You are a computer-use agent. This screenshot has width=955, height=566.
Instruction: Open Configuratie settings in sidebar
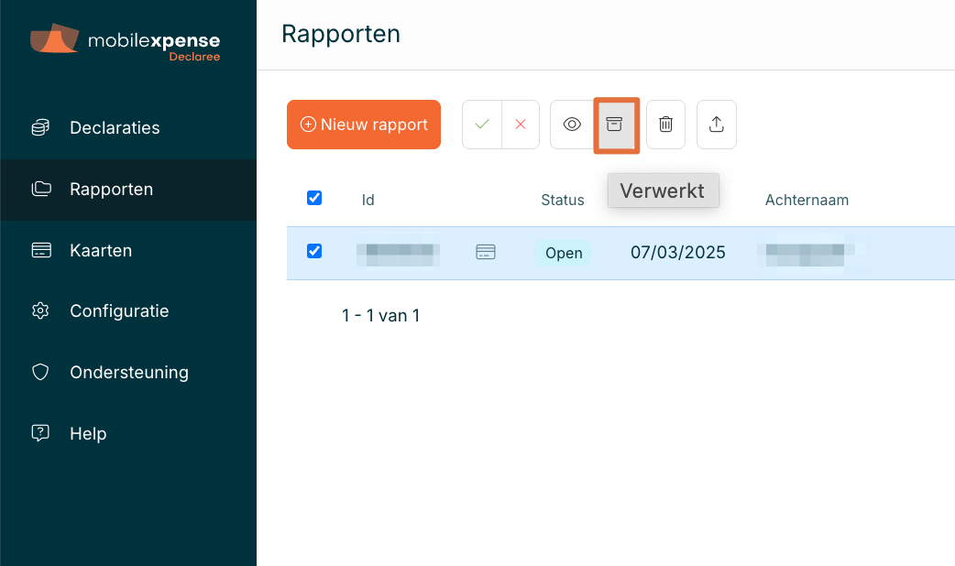[119, 311]
